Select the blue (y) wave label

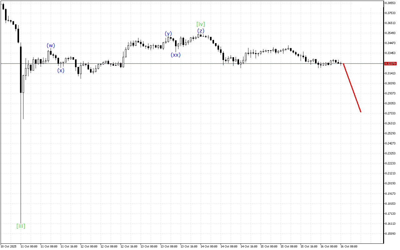click(x=168, y=33)
